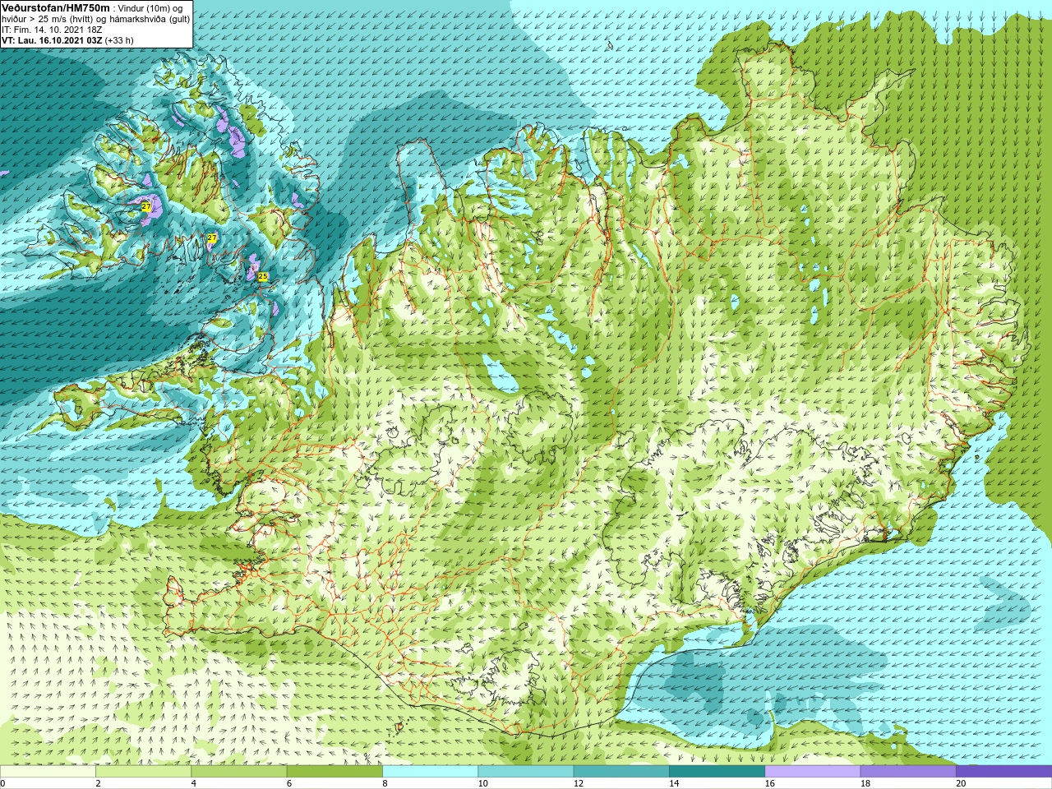Screen dimensions: 1052x789
Task: Pick the 18–20 m/s purple legend swatch
Action: [x=908, y=772]
